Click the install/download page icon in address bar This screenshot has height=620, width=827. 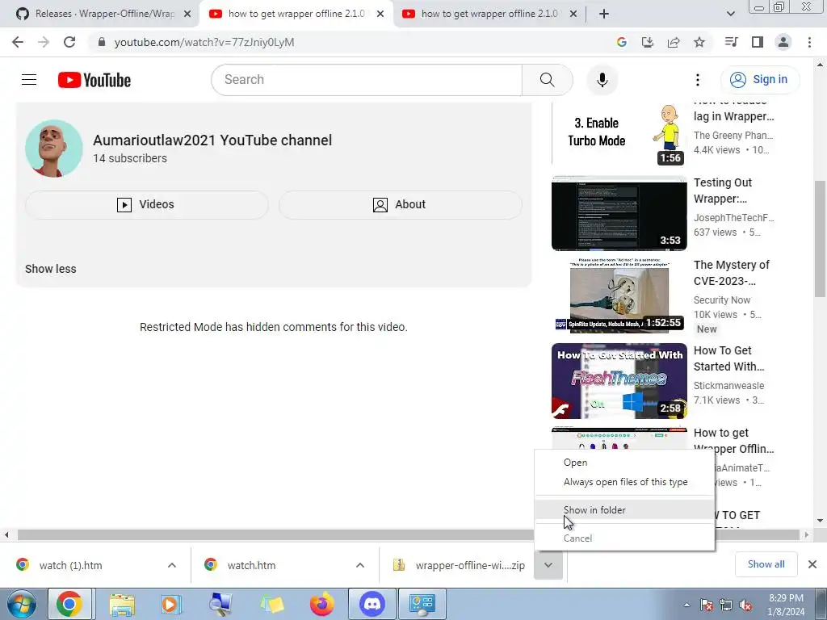647,42
